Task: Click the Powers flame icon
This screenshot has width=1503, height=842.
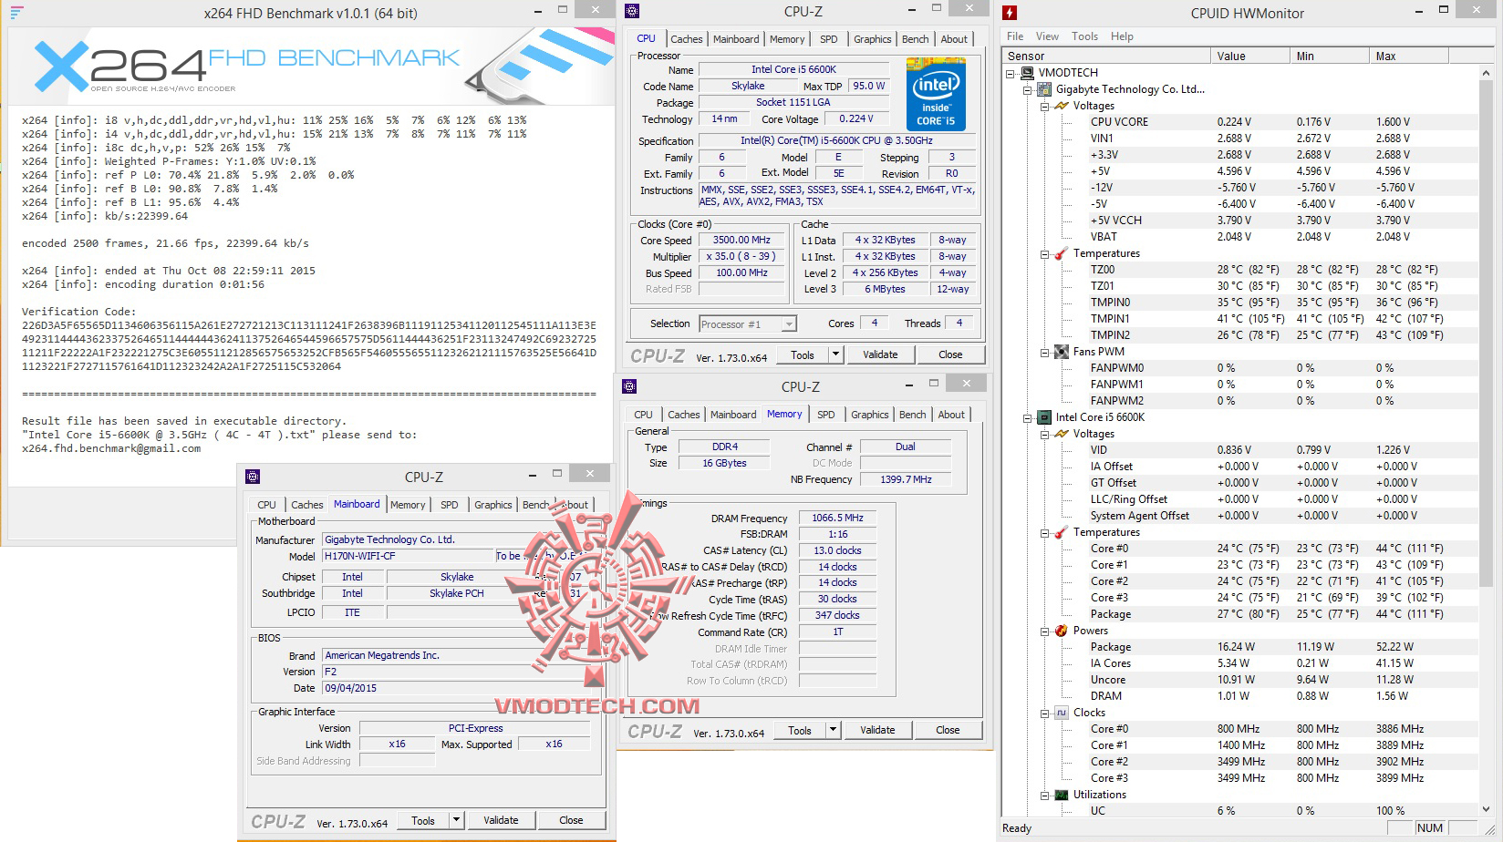Action: (1062, 631)
